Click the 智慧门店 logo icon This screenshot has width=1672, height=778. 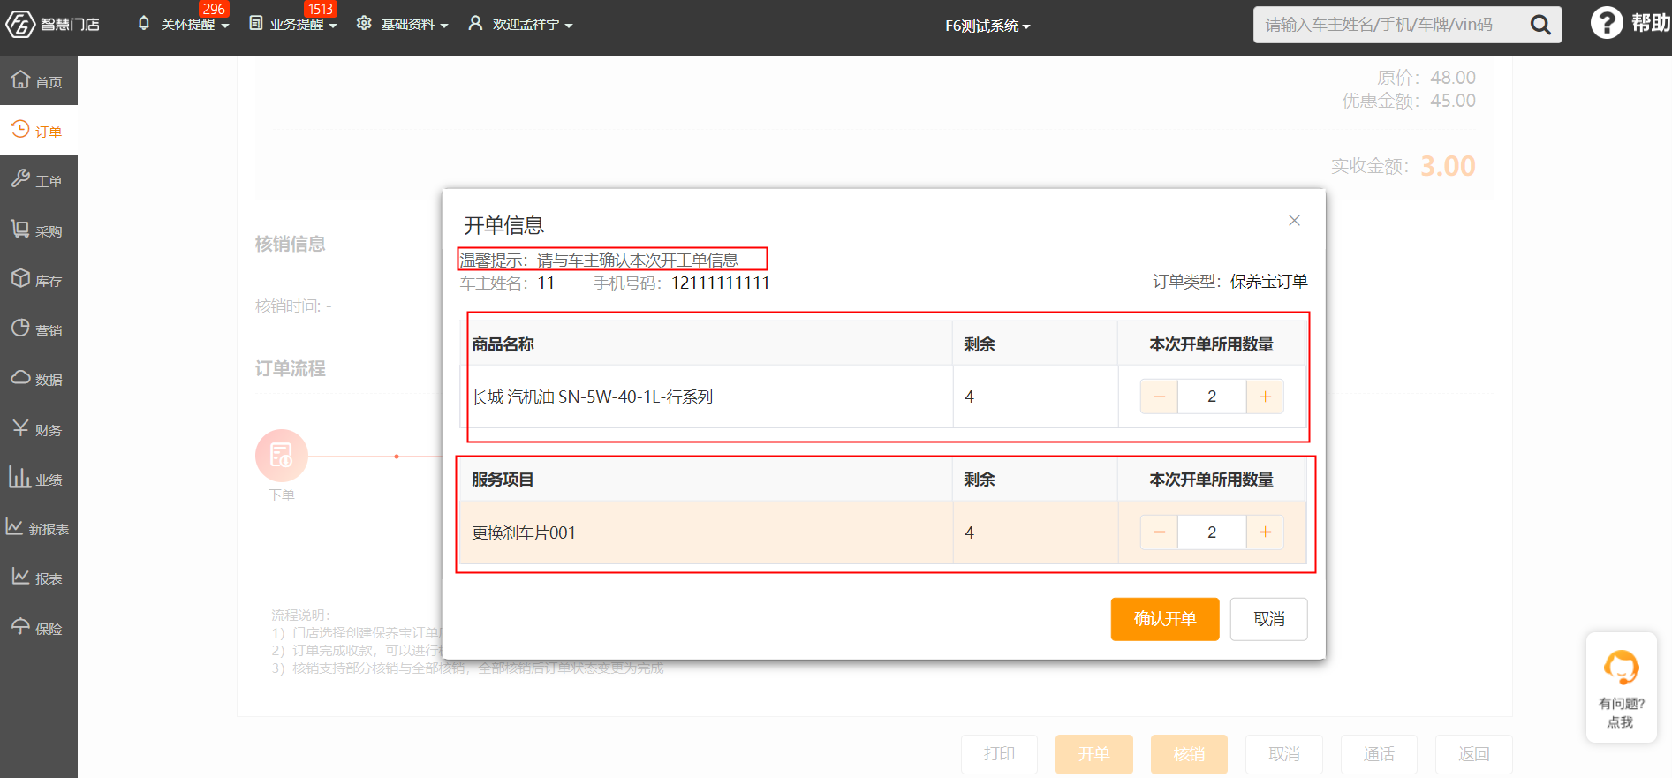pyautogui.click(x=20, y=24)
